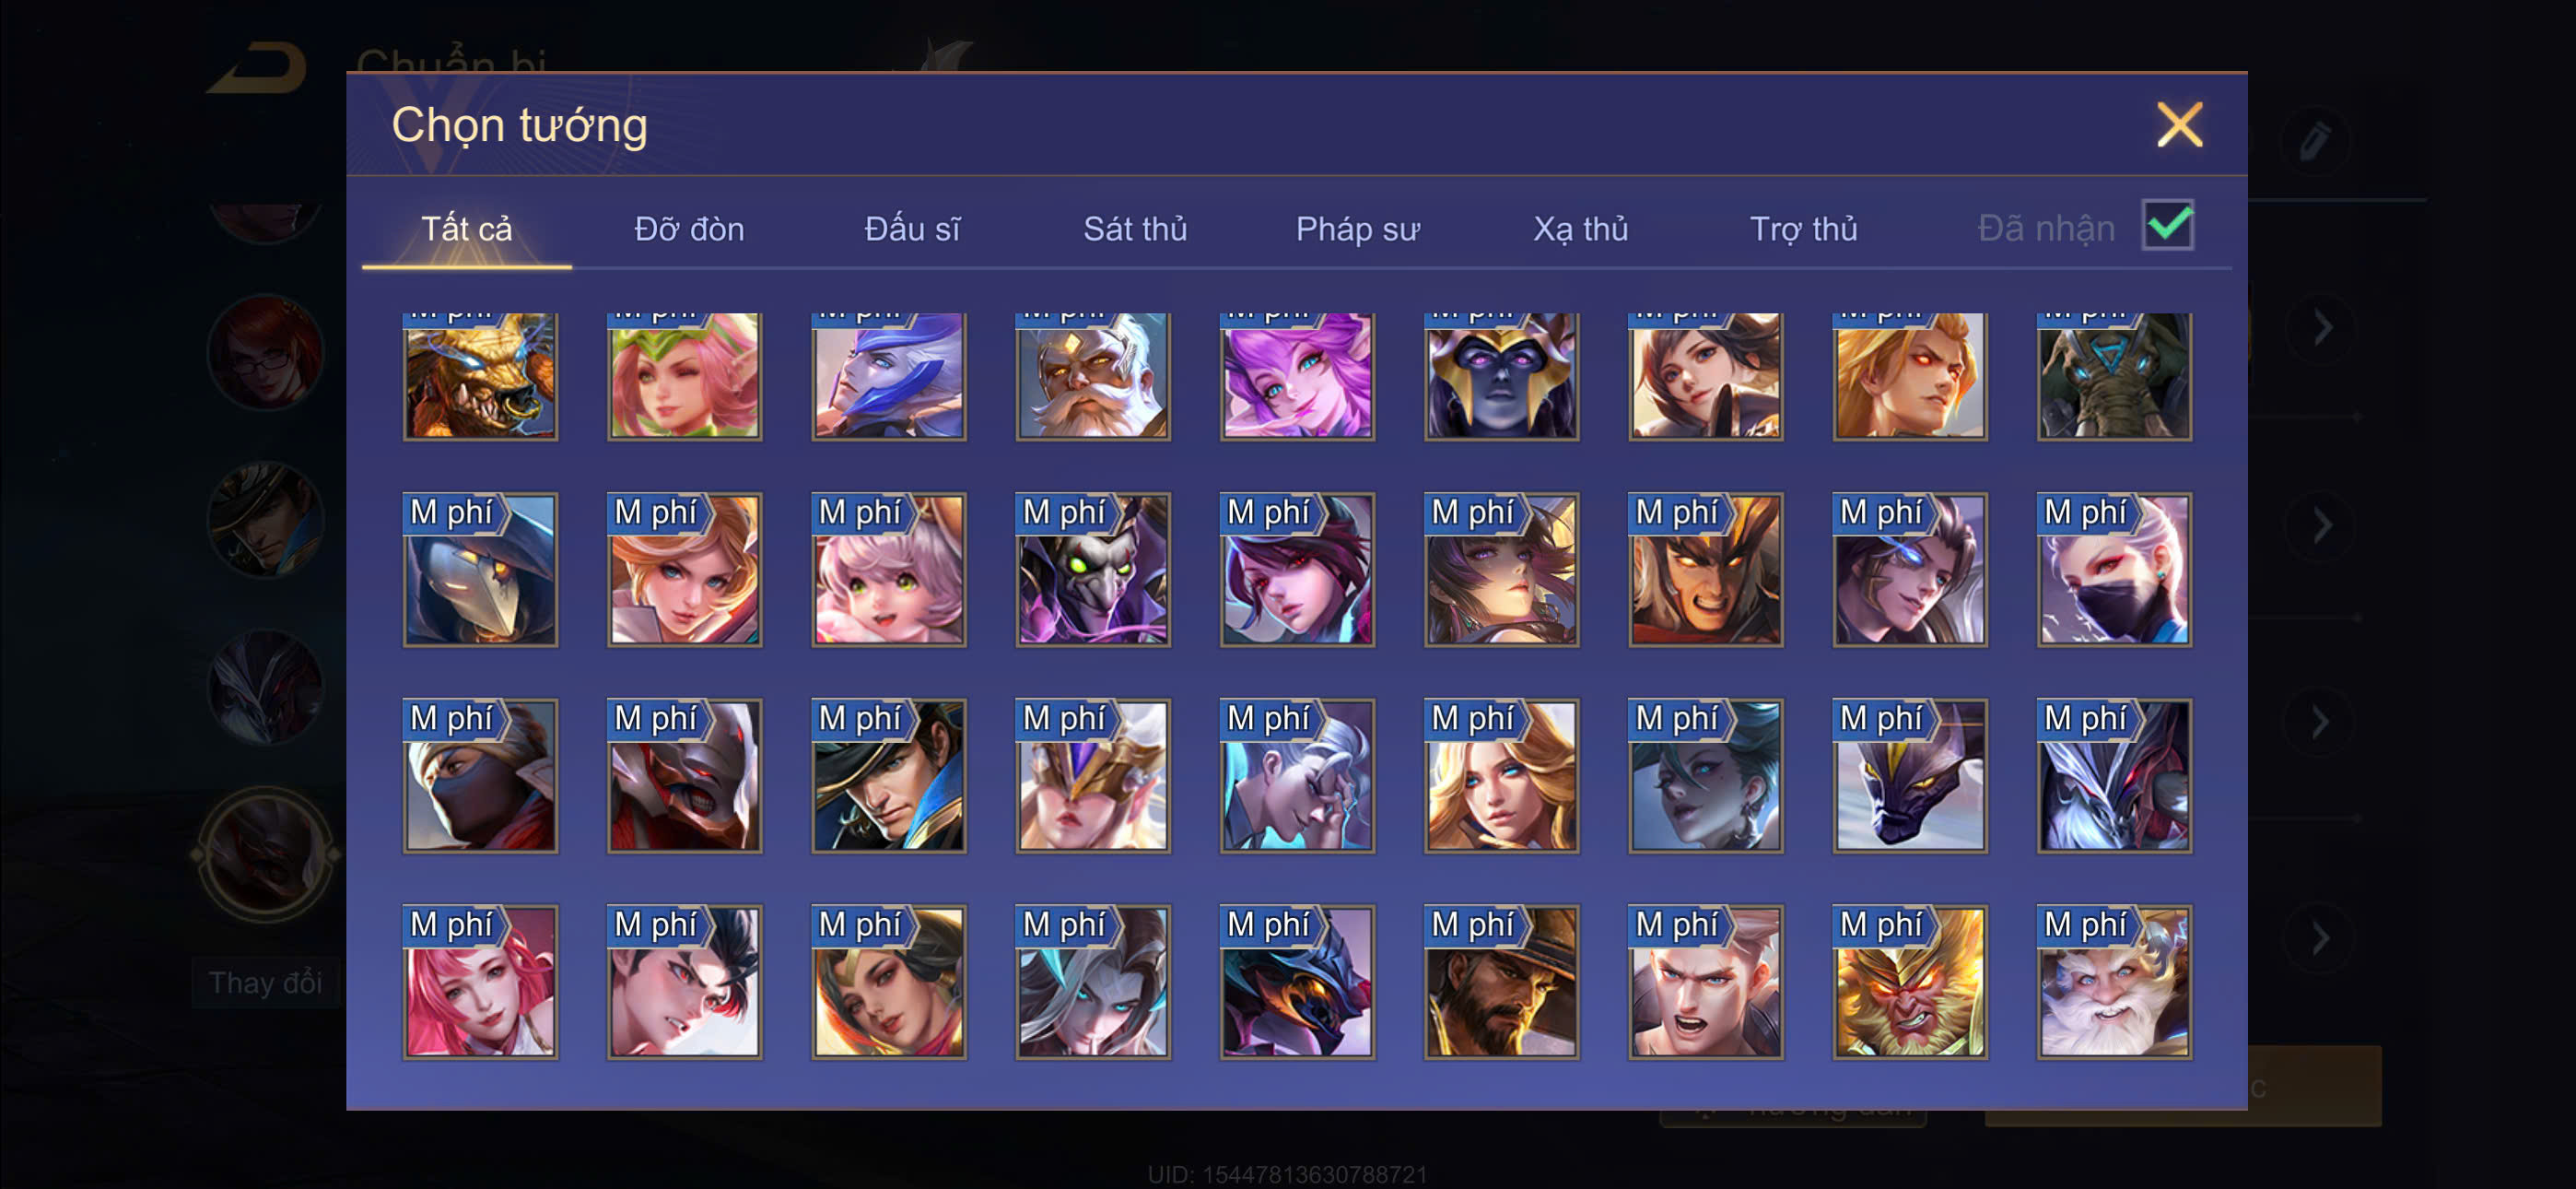The height and width of the screenshot is (1189, 2576).
Task: Choose the pink-haired smiling girl hero
Action: point(480,982)
